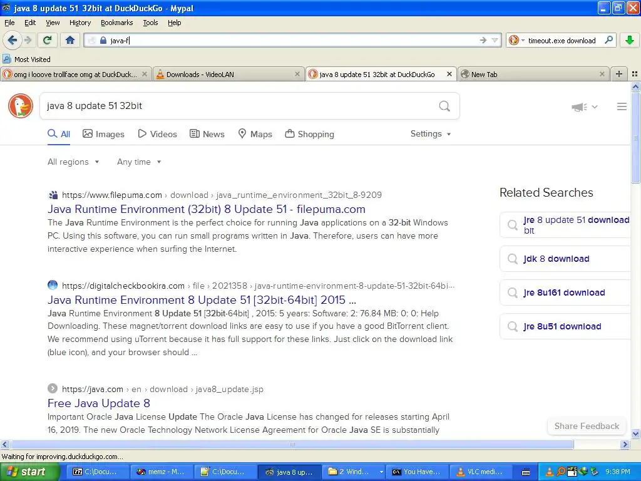641x481 pixels.
Task: Click related search jre 8u161 download
Action: pos(565,293)
